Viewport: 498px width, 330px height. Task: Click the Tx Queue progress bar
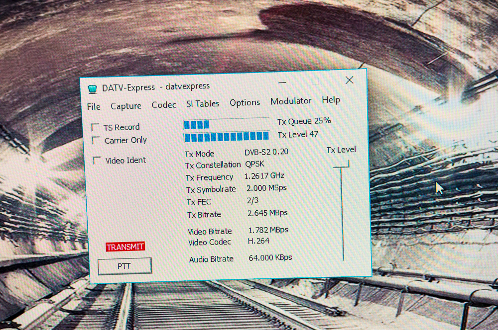(226, 124)
